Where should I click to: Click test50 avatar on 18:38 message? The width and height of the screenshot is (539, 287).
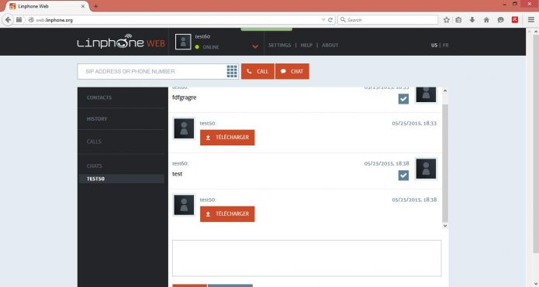(184, 205)
